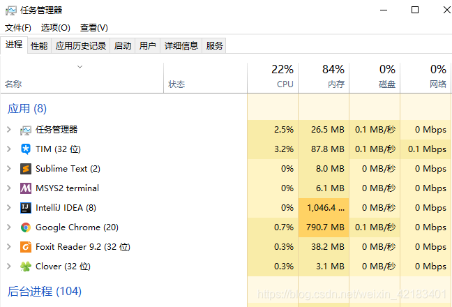This screenshot has height=307, width=452.
Task: Expand the Sublime Text (2) group
Action: tap(9, 169)
